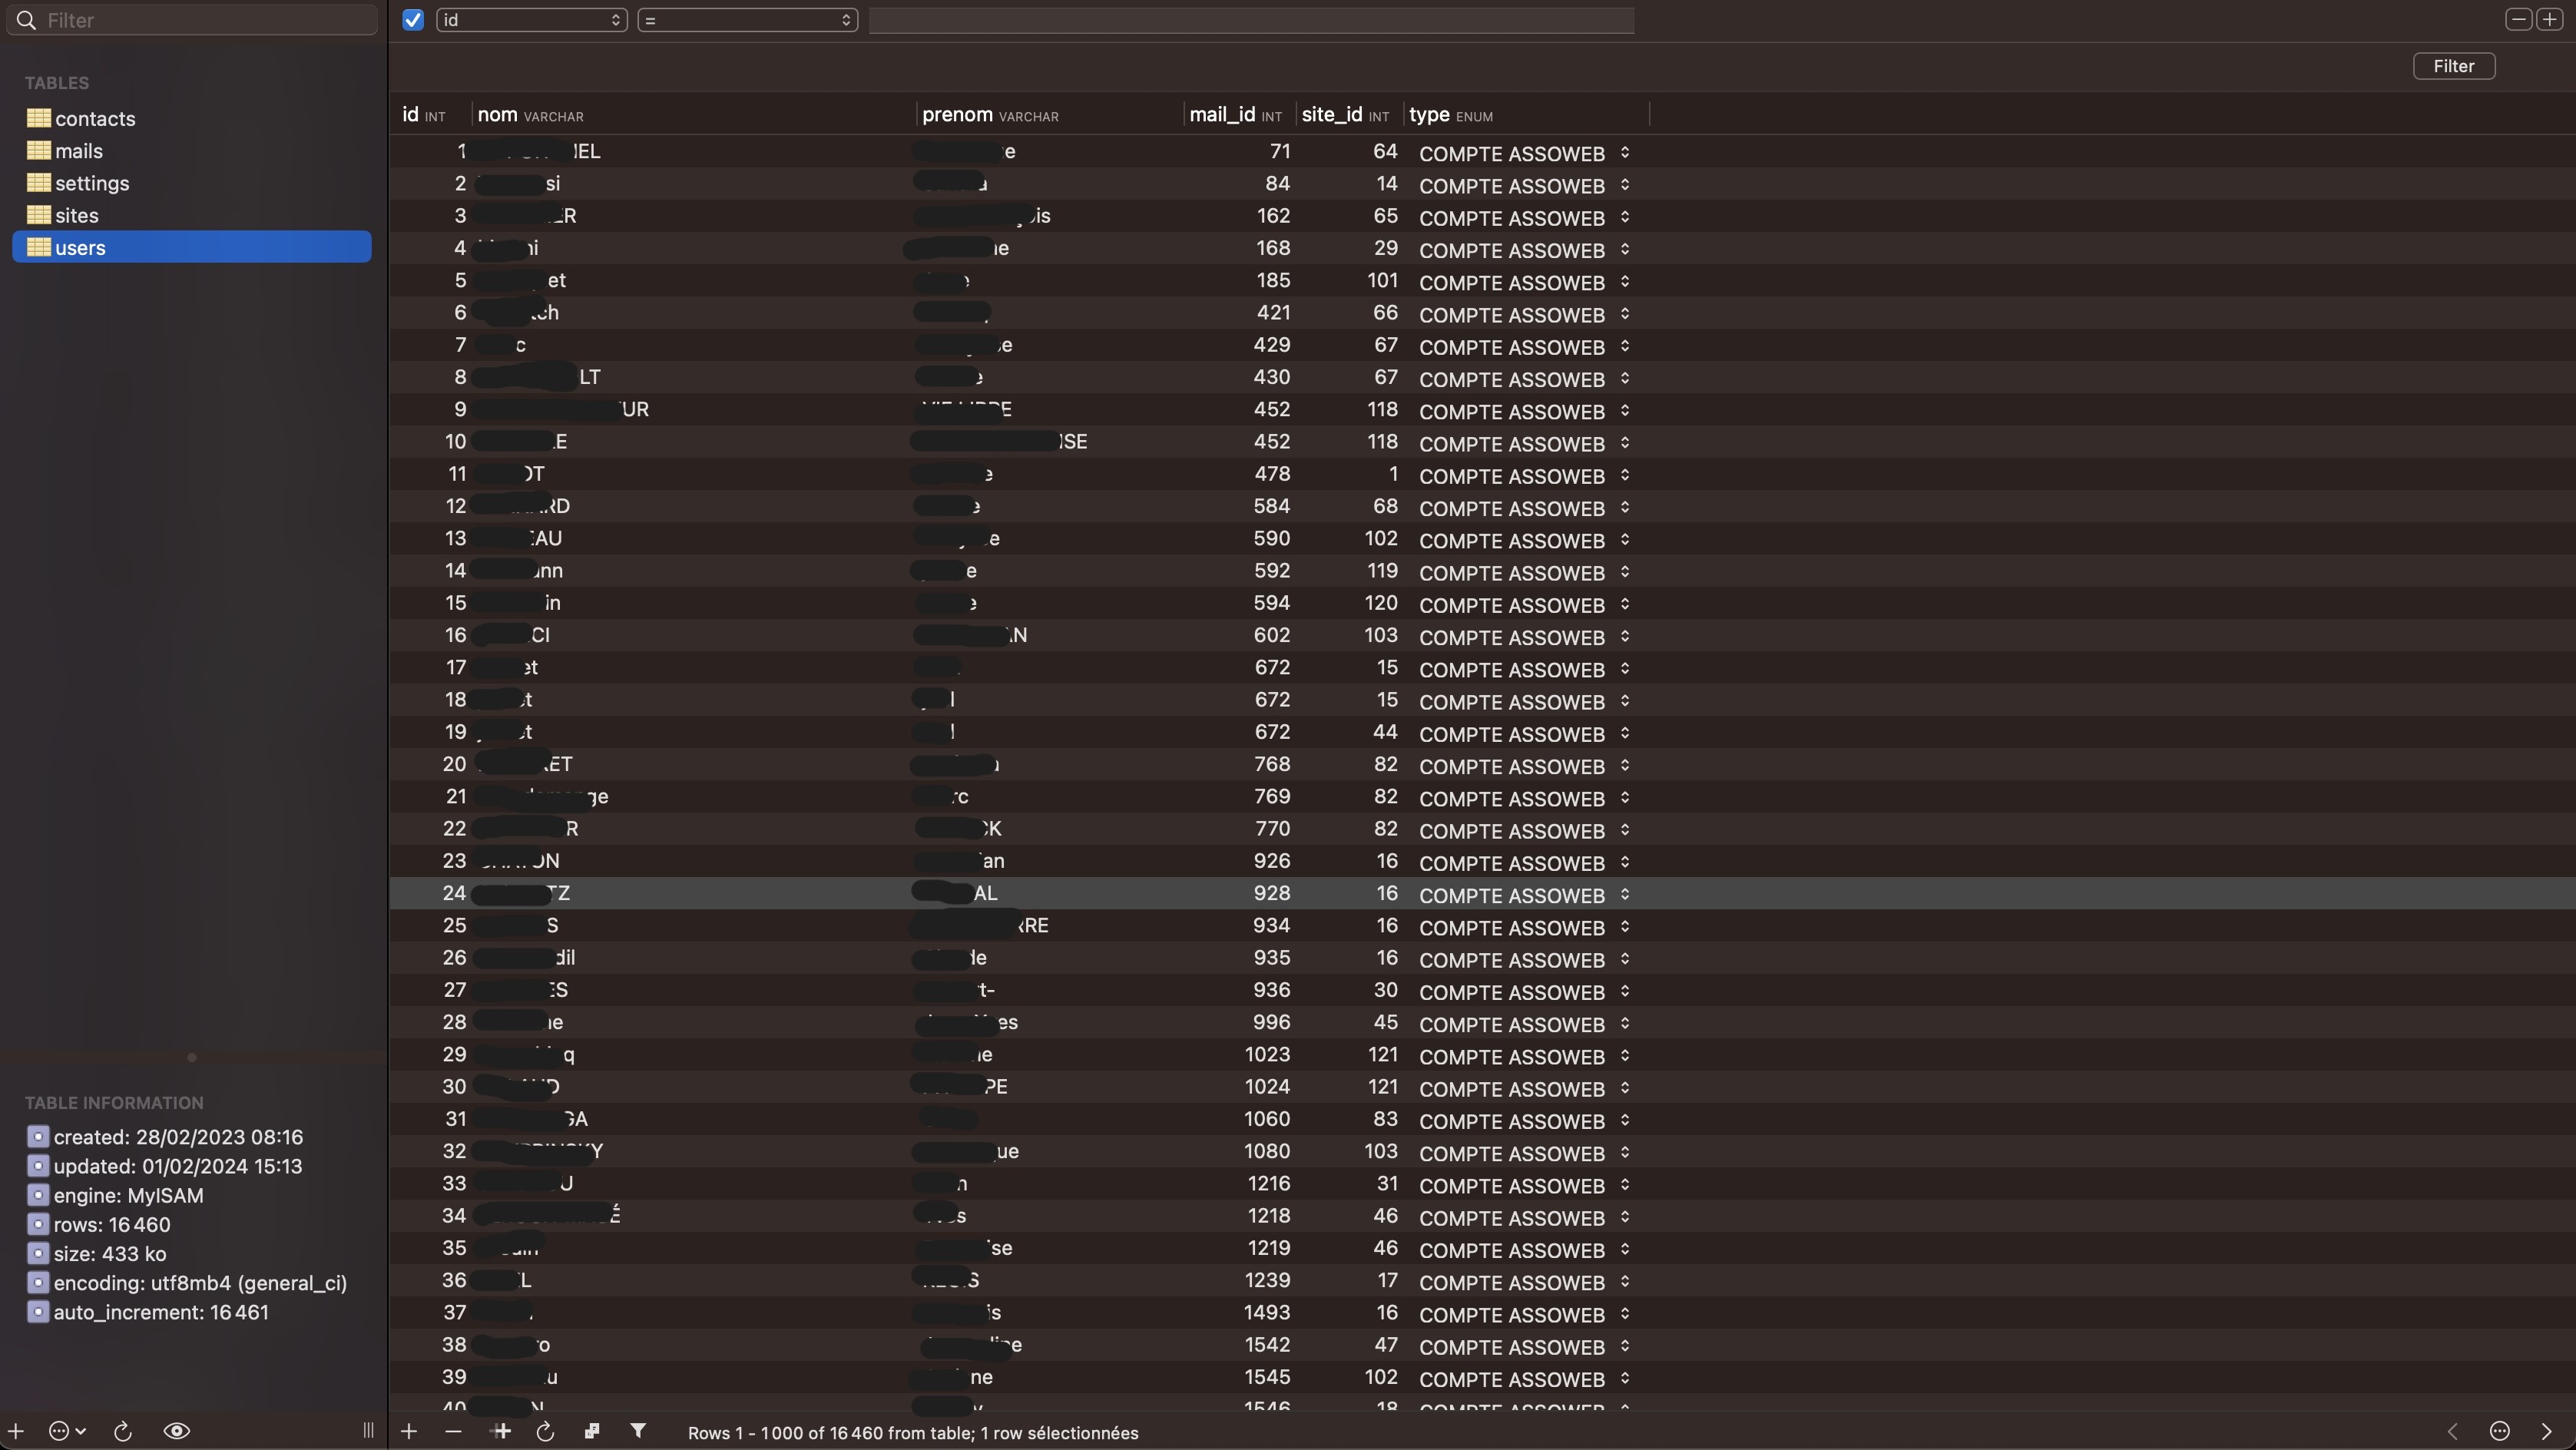This screenshot has width=2576, height=1450.
Task: Select the contacts table in the sidebar
Action: click(95, 118)
